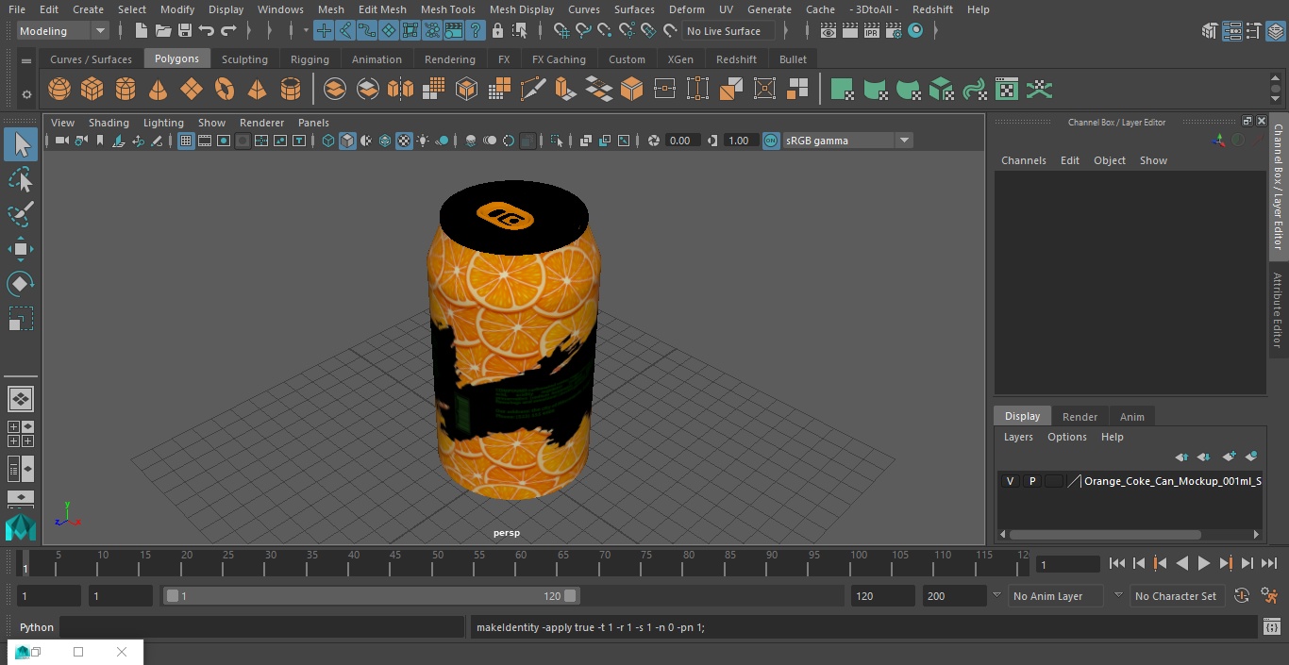This screenshot has width=1289, height=665.
Task: Create a polygon sphere from the shelf
Action: pyautogui.click(x=59, y=90)
